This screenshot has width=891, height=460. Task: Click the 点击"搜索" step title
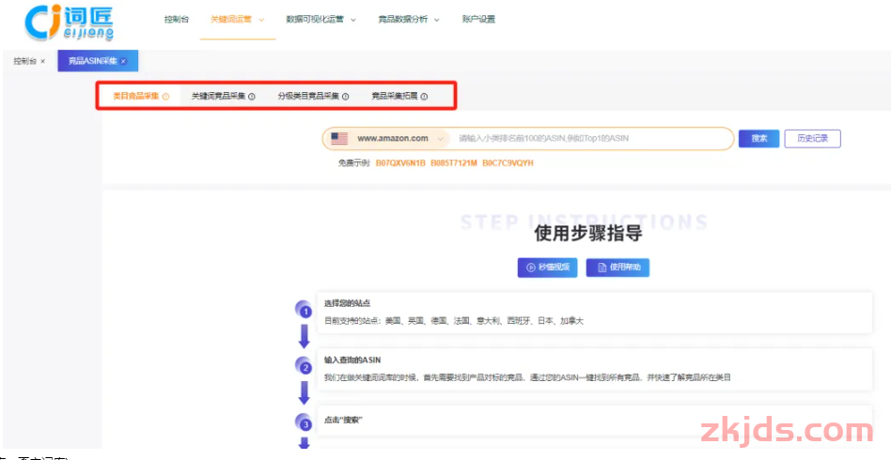coord(343,421)
